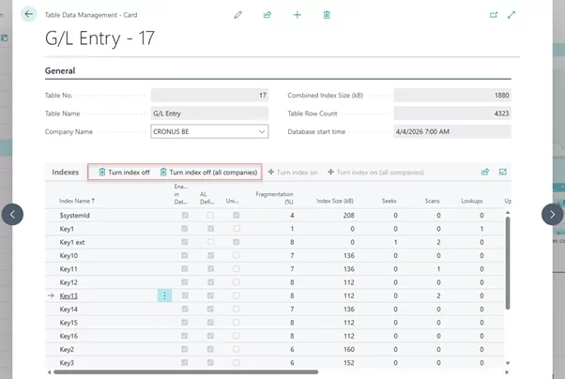Open card in new window icon
Image resolution: width=565 pixels, height=379 pixels.
[x=494, y=15]
